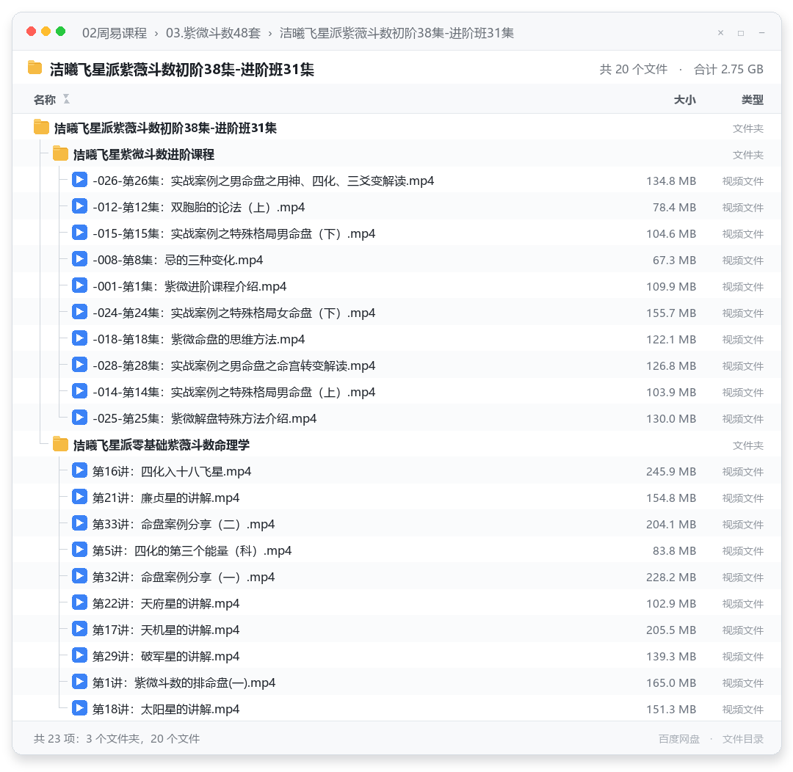Select file name 第5讲 四化的第三个能量（科）
The image size is (793, 772).
coord(192,550)
